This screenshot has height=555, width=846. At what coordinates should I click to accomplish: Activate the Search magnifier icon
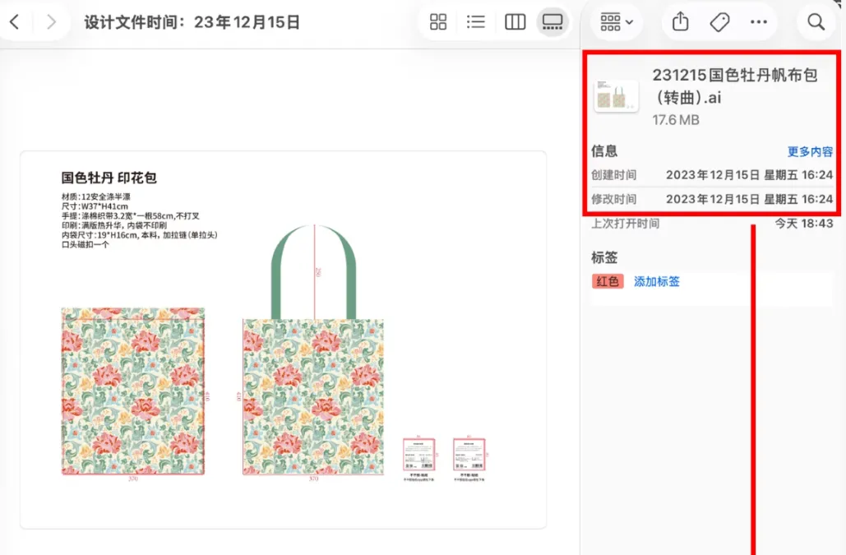[x=816, y=22]
